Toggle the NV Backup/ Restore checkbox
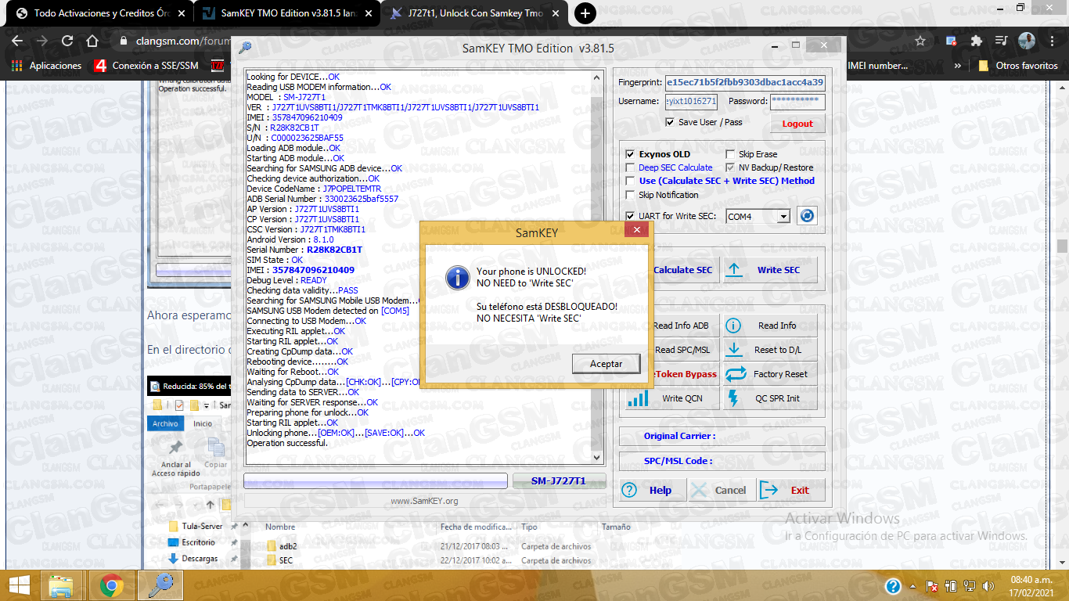The height and width of the screenshot is (601, 1069). 730,167
